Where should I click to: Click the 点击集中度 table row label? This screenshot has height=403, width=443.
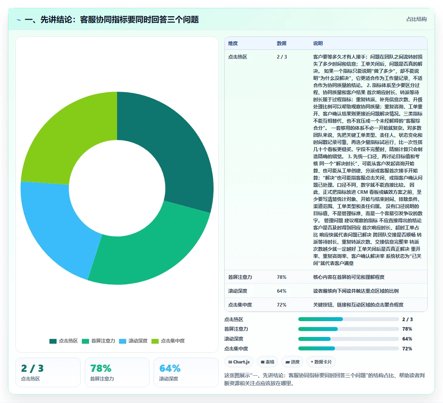(x=240, y=305)
